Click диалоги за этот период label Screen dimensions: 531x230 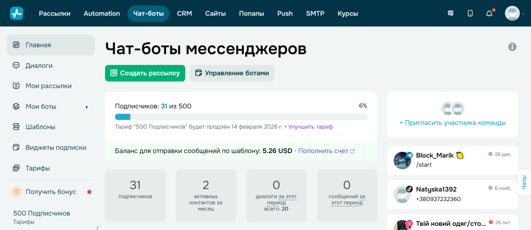coord(276,199)
